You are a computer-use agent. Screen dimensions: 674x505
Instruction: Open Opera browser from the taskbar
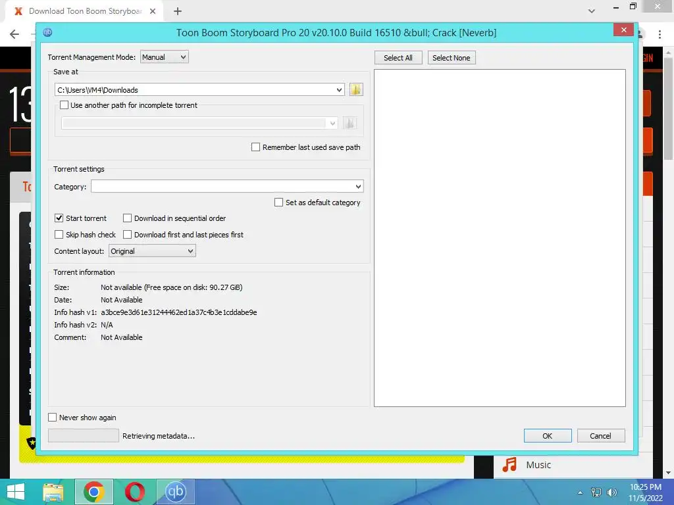[x=134, y=492]
